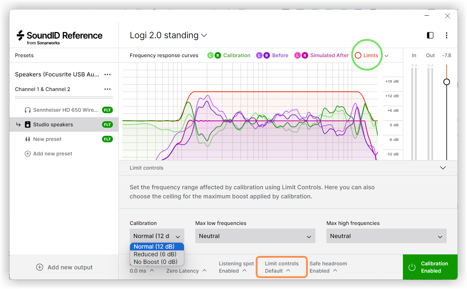Select the New preset entry
This screenshot has height=289, width=467.
[x=64, y=139]
